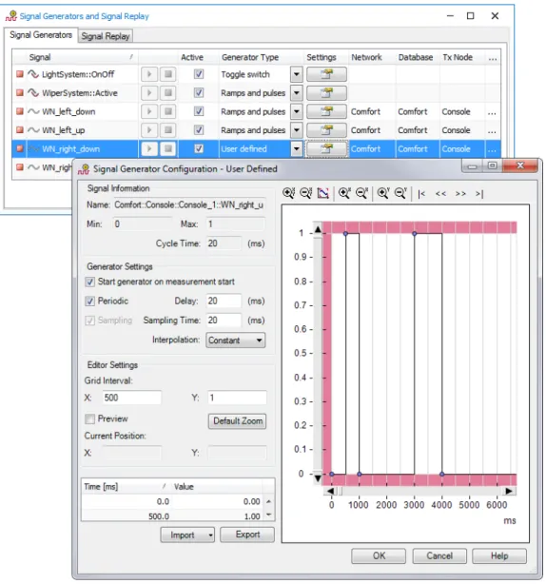
Task: Expand generator type dropdown for WN_left_up
Action: pyautogui.click(x=297, y=130)
